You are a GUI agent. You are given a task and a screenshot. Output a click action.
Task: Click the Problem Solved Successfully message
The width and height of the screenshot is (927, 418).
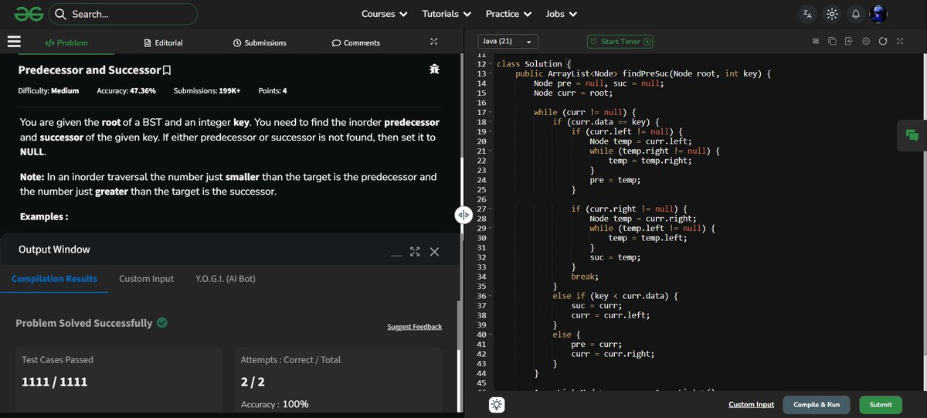pyautogui.click(x=84, y=323)
